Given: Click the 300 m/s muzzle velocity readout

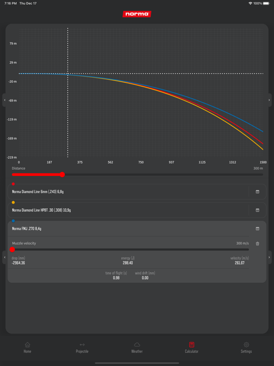Looking at the screenshot, I should coord(243,243).
